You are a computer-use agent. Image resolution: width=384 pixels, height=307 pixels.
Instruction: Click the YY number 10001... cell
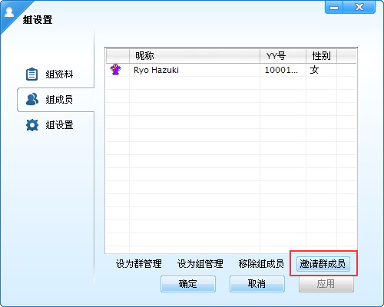283,70
